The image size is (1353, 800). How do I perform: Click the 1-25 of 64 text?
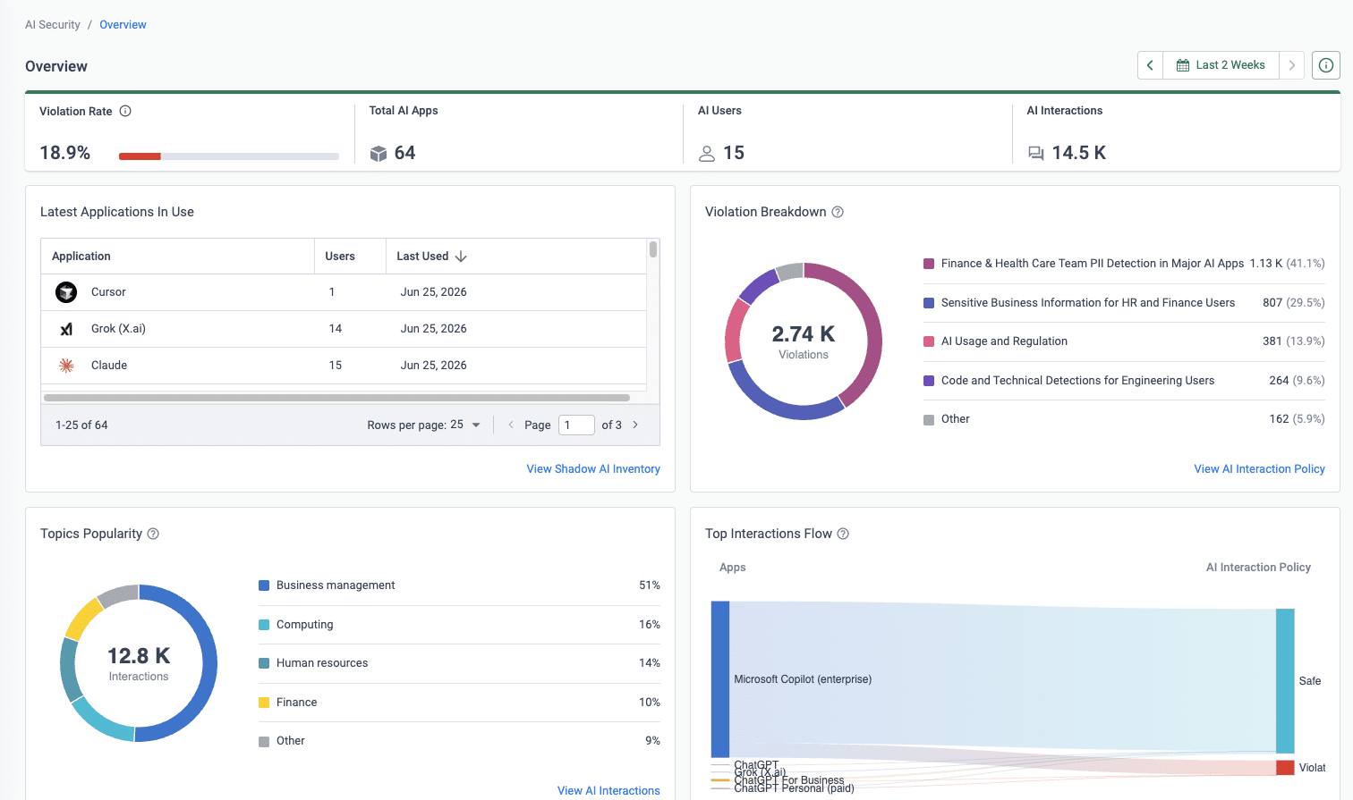[x=81, y=425]
